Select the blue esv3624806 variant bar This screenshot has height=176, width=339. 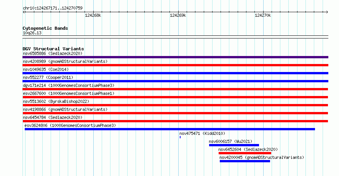point(170,129)
